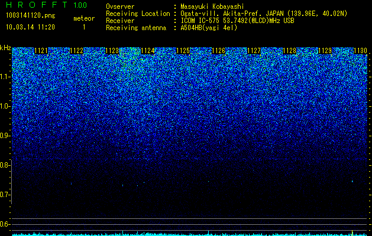Click the 1125 time marker
This screenshot has height=236, width=372.
point(183,51)
